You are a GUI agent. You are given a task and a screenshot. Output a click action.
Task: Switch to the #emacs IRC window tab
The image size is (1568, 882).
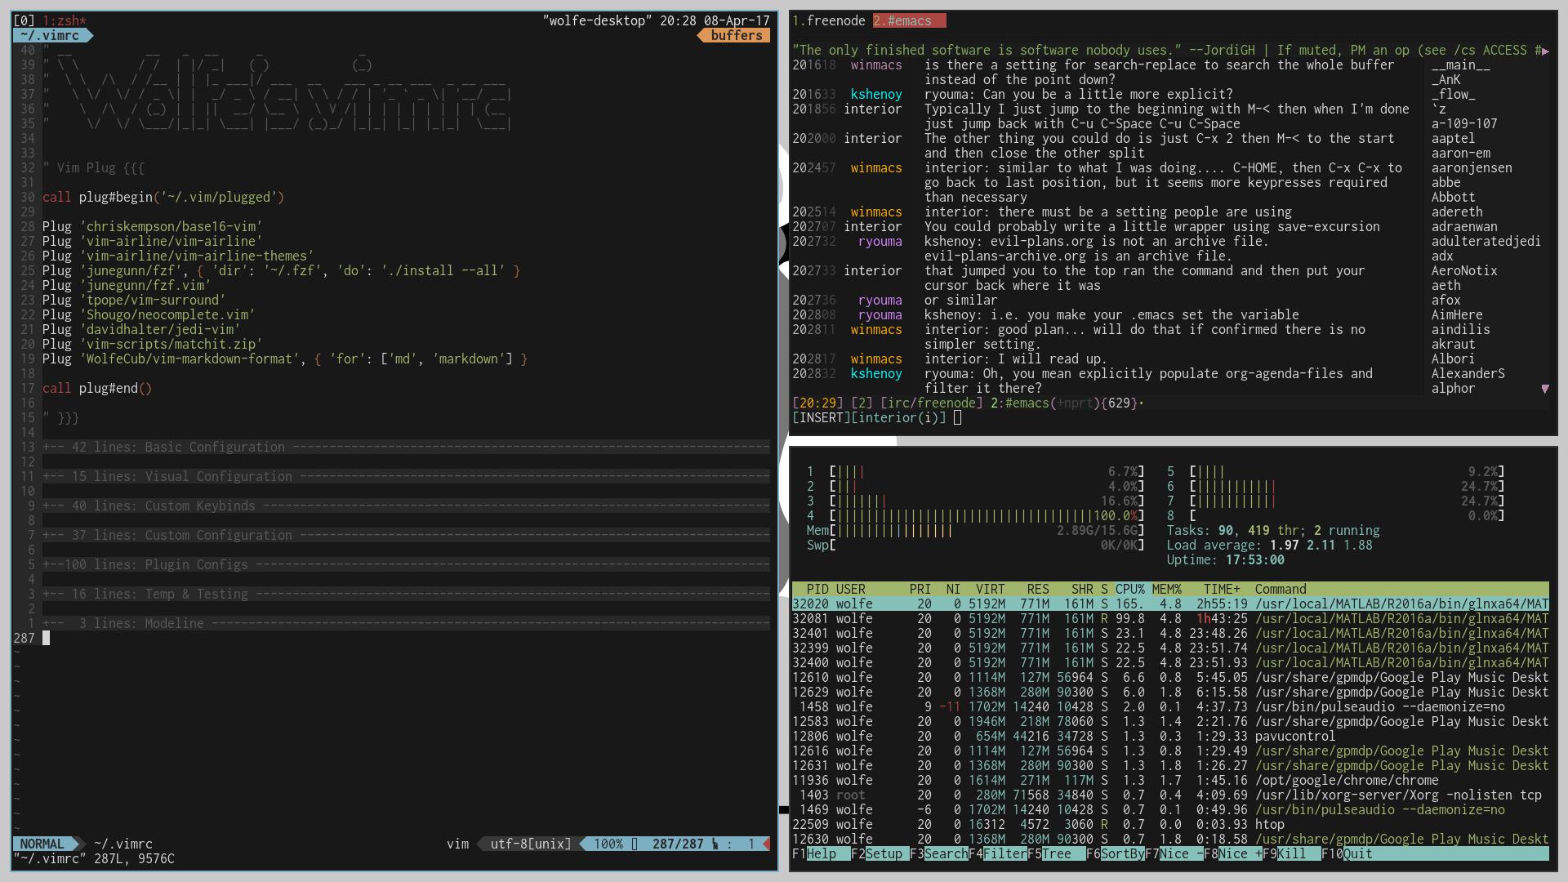pyautogui.click(x=908, y=21)
